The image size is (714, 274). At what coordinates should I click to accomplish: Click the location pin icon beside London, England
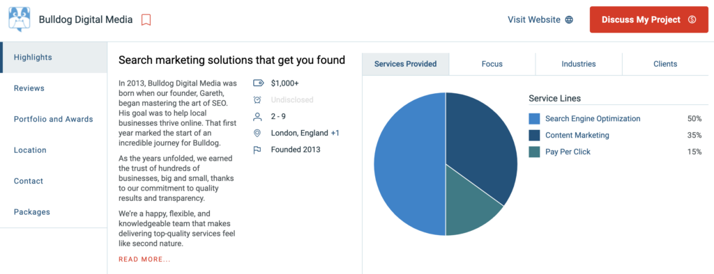(x=257, y=133)
